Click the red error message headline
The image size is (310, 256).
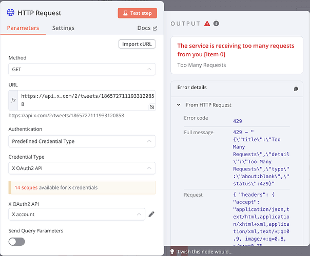(236, 50)
